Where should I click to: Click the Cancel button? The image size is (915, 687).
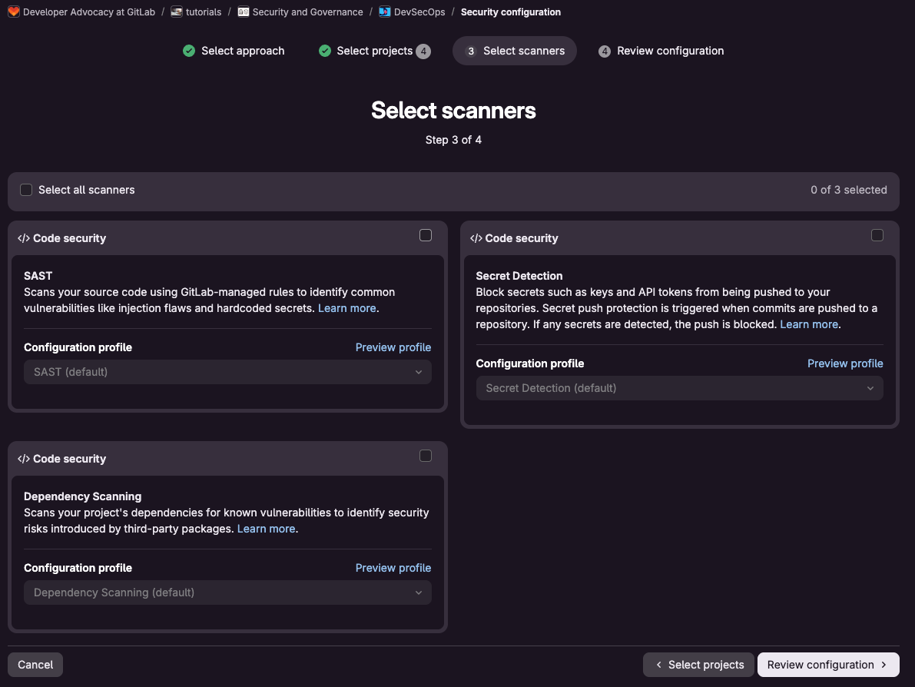click(x=35, y=665)
